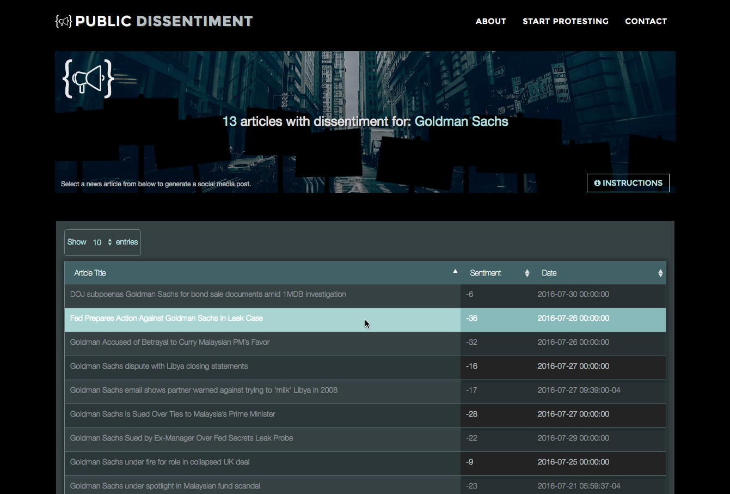Click date 2016-07-25 00:00:00
This screenshot has height=494, width=730.
(x=573, y=462)
